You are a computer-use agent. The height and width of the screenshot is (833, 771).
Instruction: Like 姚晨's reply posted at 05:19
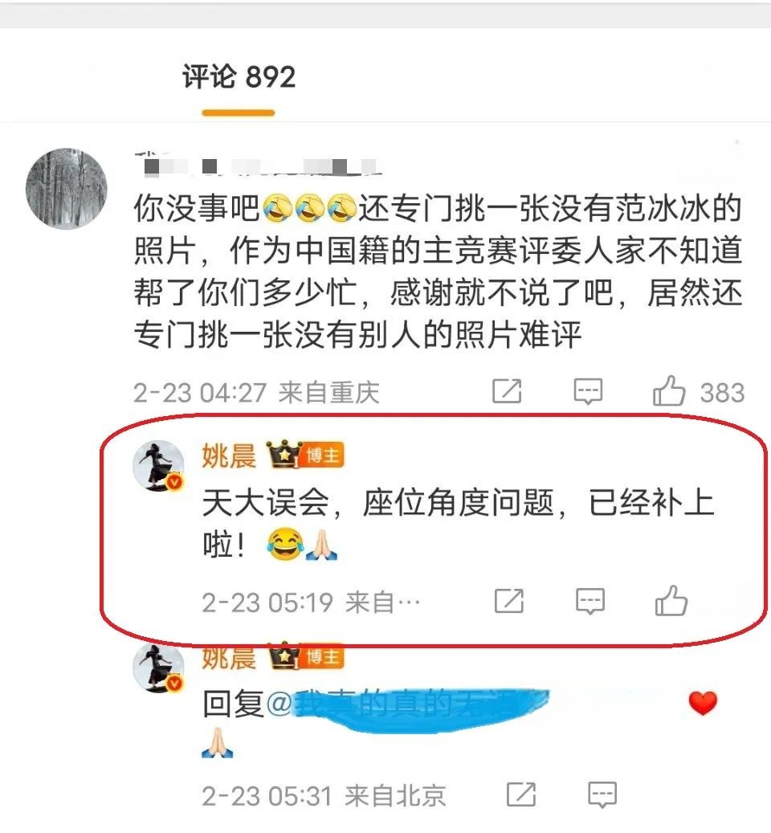tap(671, 601)
